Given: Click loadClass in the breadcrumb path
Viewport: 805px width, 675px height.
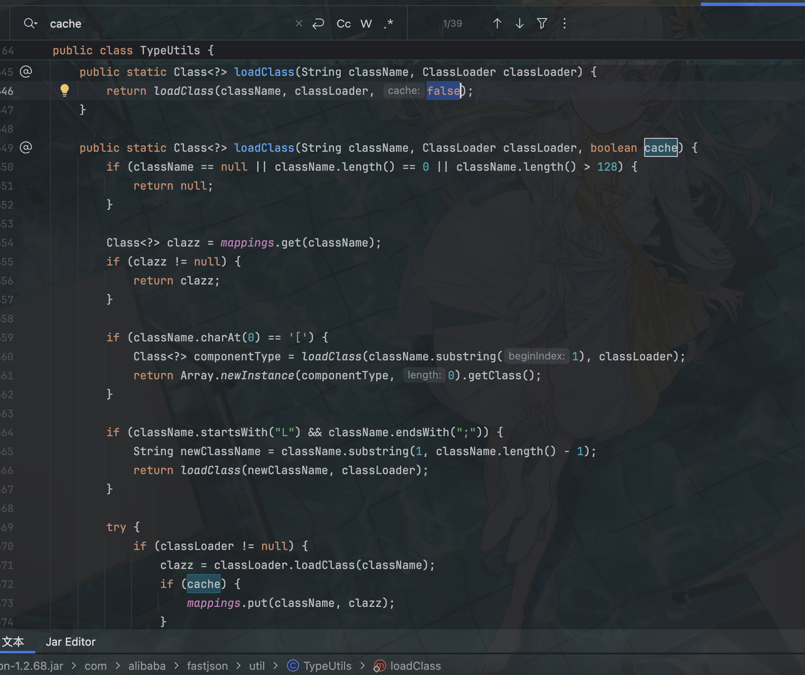Looking at the screenshot, I should click(415, 666).
